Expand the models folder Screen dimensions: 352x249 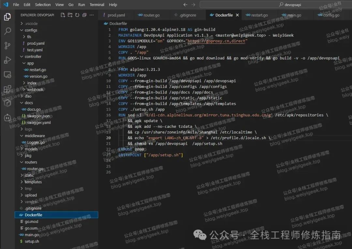point(56,149)
